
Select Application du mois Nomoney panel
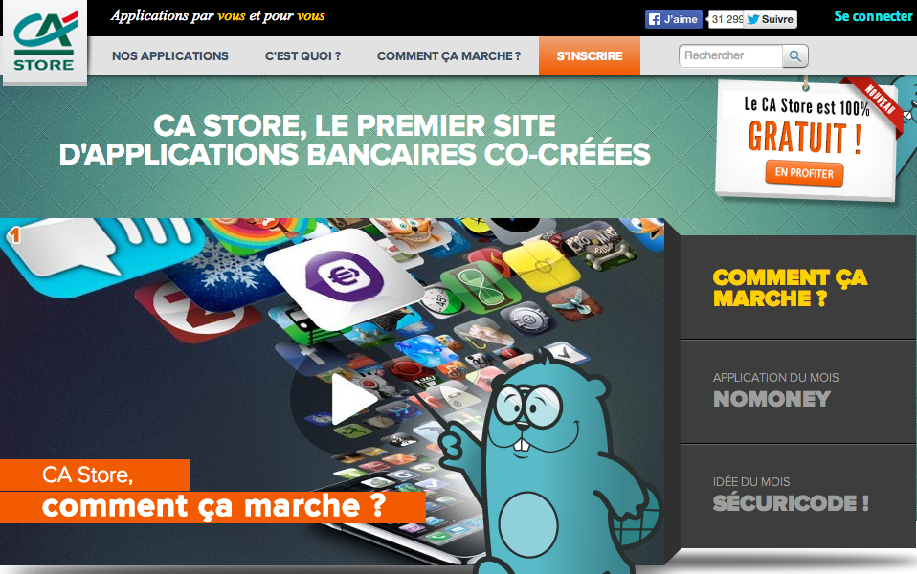(x=798, y=391)
